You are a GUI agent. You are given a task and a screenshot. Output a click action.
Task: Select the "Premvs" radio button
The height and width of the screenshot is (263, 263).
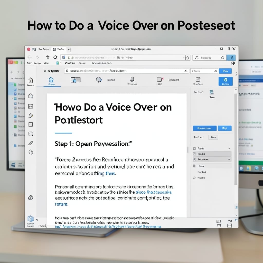194,178
